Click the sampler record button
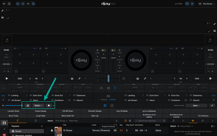 [49, 106]
